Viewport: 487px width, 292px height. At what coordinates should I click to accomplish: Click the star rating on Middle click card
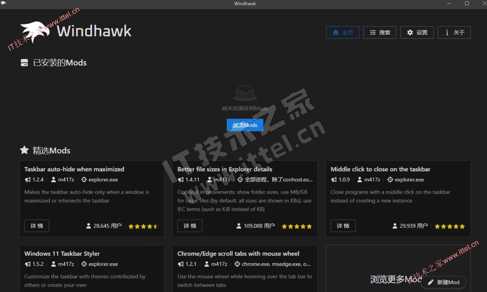pos(449,226)
